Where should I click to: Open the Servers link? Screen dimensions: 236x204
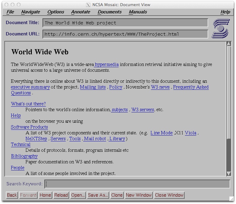(x=58, y=139)
